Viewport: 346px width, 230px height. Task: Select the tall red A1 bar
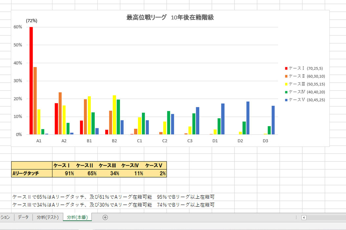coord(31,81)
